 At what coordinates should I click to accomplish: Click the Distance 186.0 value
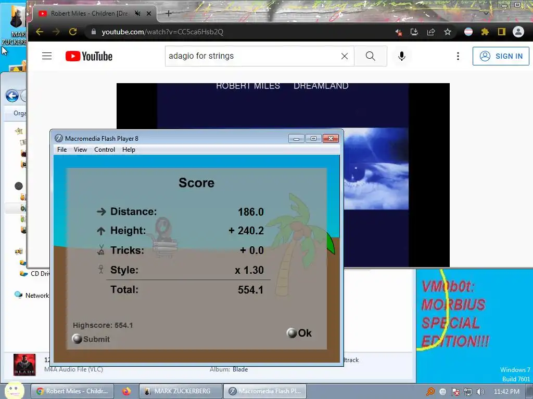[x=250, y=212]
